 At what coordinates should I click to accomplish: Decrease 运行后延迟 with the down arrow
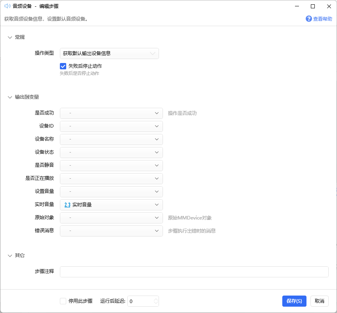pos(156,303)
